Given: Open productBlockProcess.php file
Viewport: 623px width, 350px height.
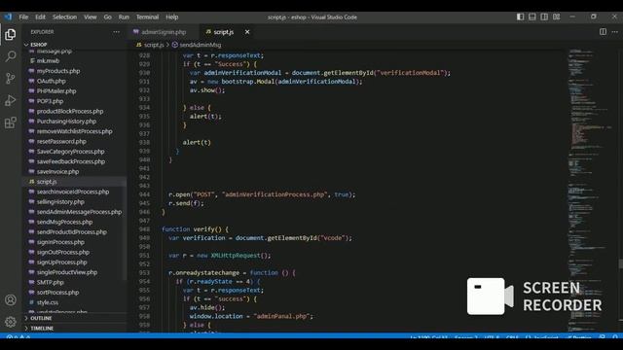Looking at the screenshot, I should (x=70, y=111).
